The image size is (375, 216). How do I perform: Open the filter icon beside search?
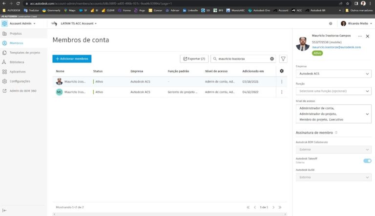pyautogui.click(x=283, y=59)
